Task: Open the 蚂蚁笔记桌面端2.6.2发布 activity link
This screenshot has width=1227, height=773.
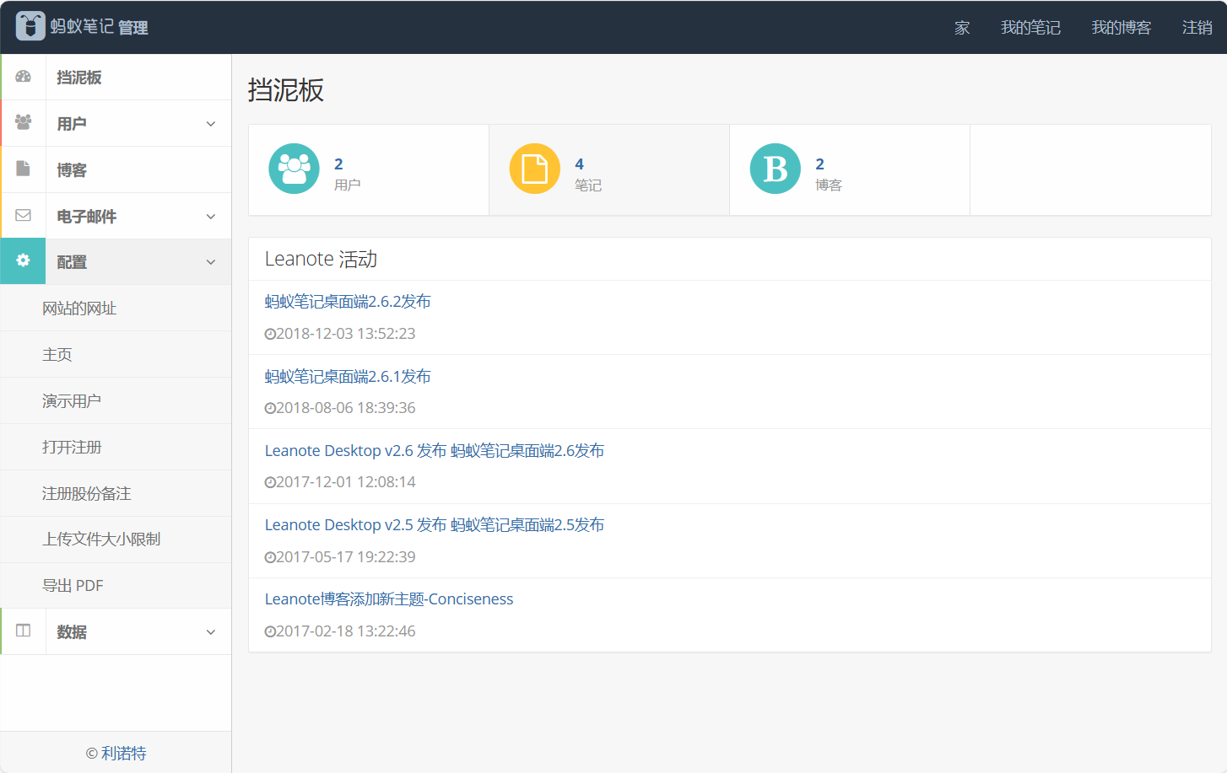Action: tap(348, 302)
